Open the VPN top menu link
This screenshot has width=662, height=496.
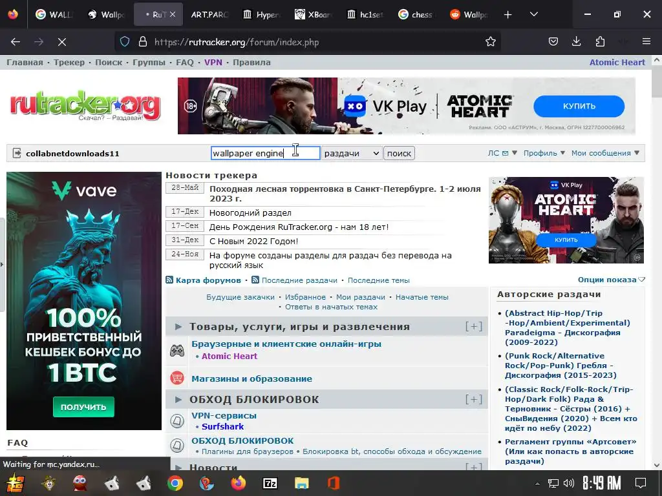coord(213,63)
